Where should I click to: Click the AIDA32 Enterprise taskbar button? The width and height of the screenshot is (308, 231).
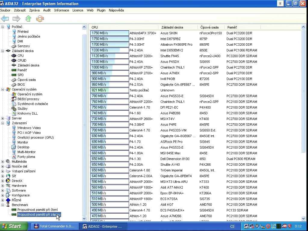103,226
